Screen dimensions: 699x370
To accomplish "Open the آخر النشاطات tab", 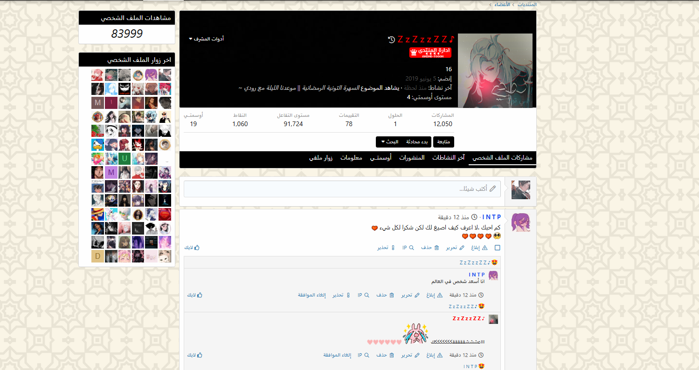I will 448,158.
